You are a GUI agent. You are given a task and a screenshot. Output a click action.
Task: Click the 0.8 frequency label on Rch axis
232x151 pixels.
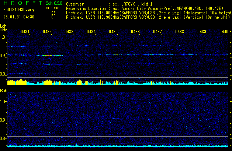click(x=3, y=138)
